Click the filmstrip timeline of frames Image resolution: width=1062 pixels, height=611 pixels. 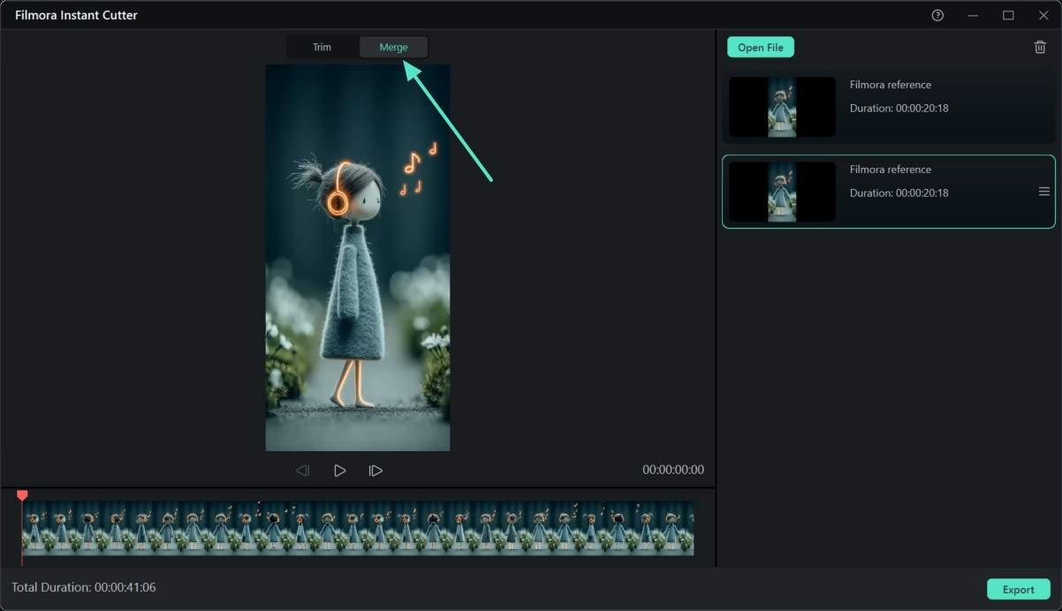point(358,528)
